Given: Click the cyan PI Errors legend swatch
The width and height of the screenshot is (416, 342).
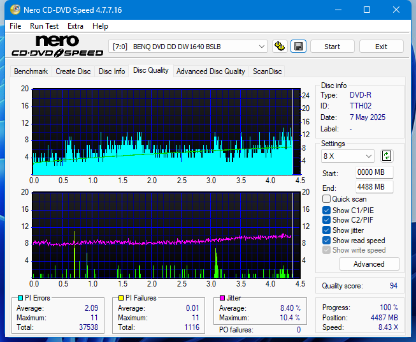Looking at the screenshot, I should tap(20, 298).
